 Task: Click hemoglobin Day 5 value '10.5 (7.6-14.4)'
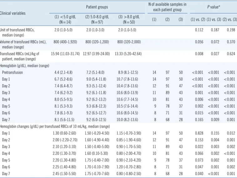pyautogui.click(x=127, y=106)
